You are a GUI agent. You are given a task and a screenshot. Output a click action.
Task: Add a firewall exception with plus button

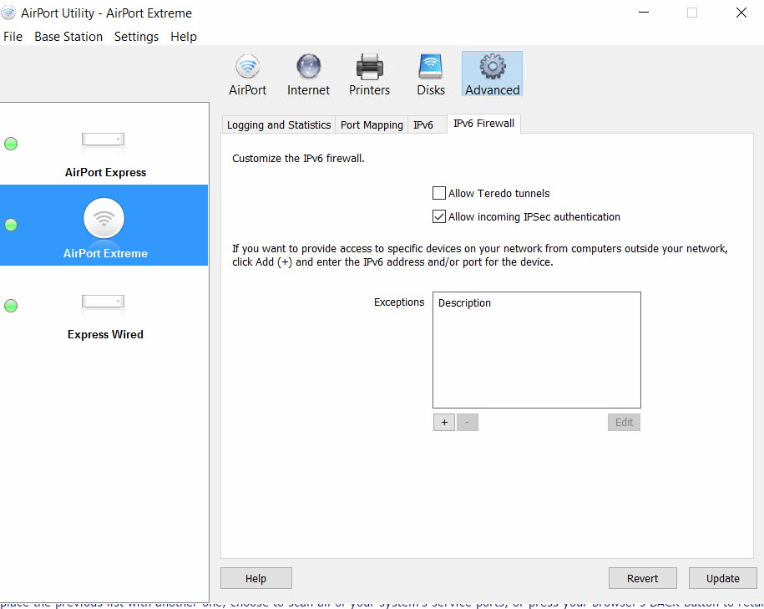443,422
